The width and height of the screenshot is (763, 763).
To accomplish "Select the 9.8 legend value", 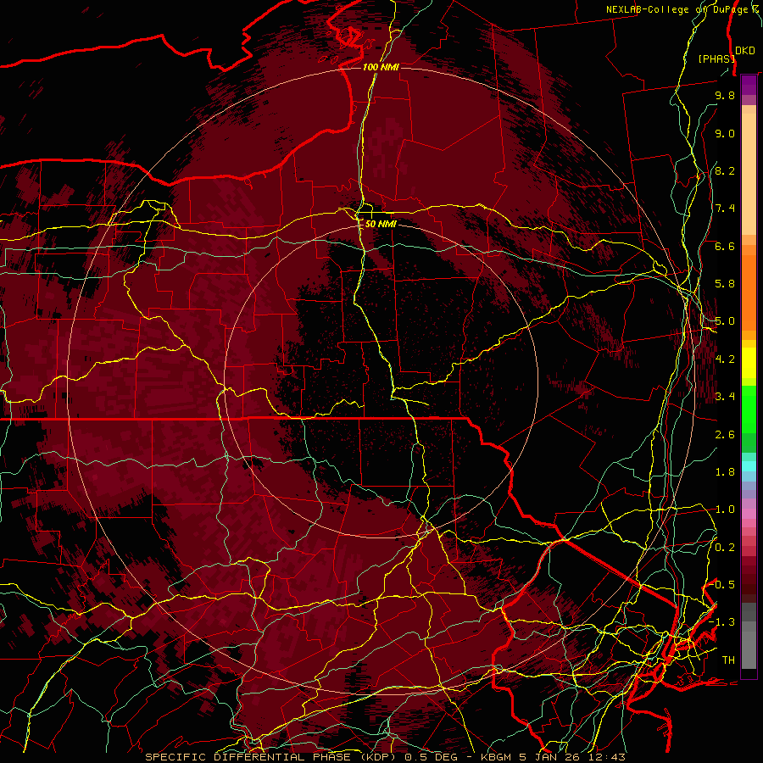I will tap(725, 95).
